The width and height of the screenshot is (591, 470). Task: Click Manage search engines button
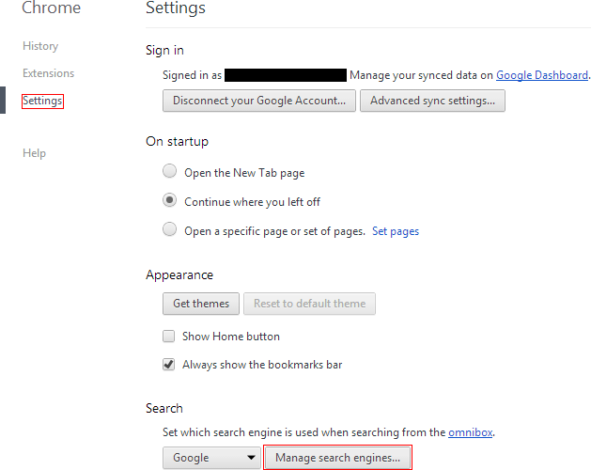pyautogui.click(x=337, y=458)
